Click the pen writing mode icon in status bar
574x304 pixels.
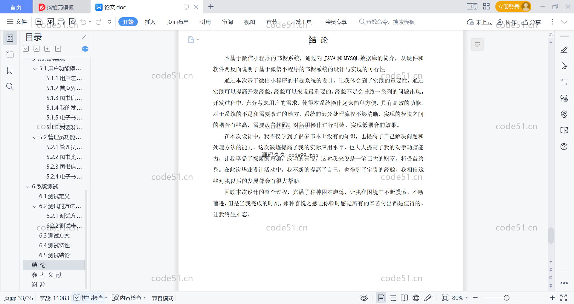(428, 298)
